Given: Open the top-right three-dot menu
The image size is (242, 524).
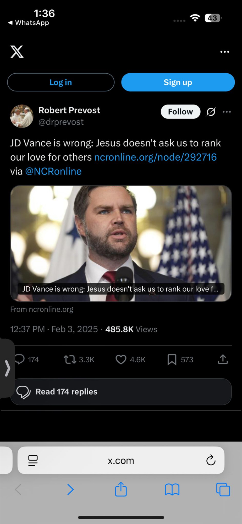Looking at the screenshot, I should click(225, 52).
